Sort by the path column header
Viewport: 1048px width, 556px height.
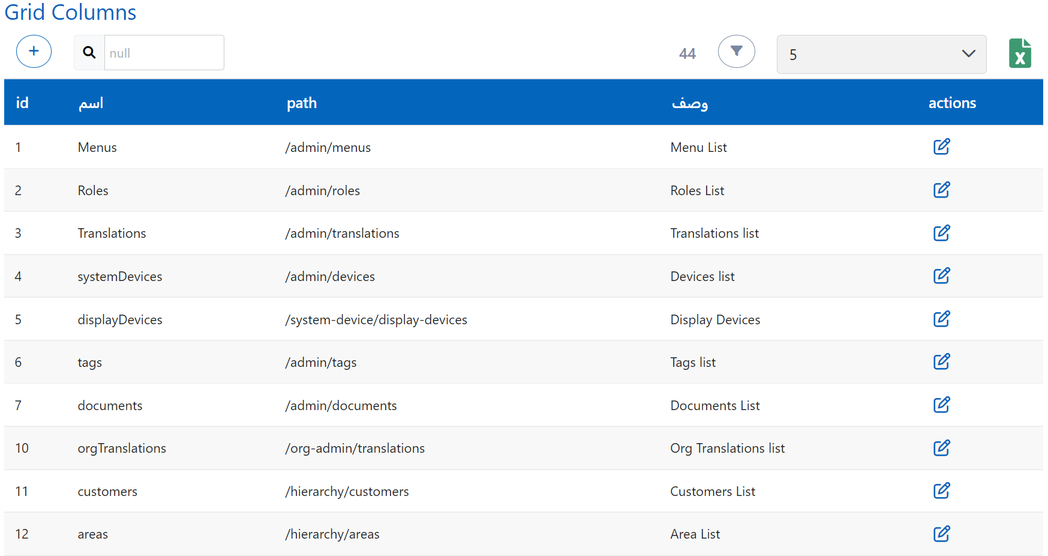tap(301, 103)
